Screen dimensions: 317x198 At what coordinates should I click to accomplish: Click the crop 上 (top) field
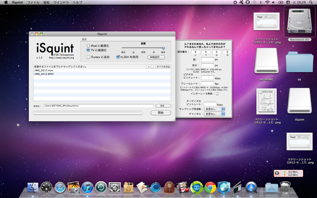point(195,52)
